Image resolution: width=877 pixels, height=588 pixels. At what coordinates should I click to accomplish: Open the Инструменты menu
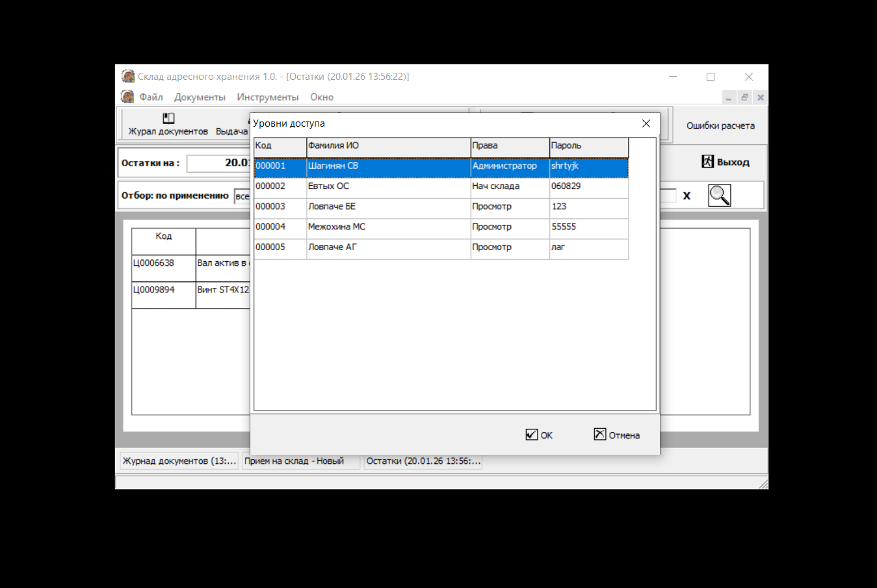pyautogui.click(x=268, y=97)
